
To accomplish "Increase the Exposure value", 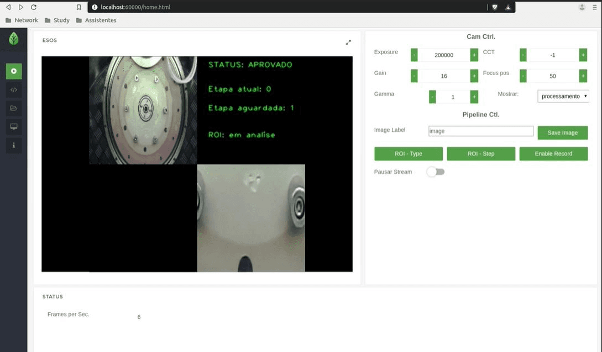I will click(474, 55).
